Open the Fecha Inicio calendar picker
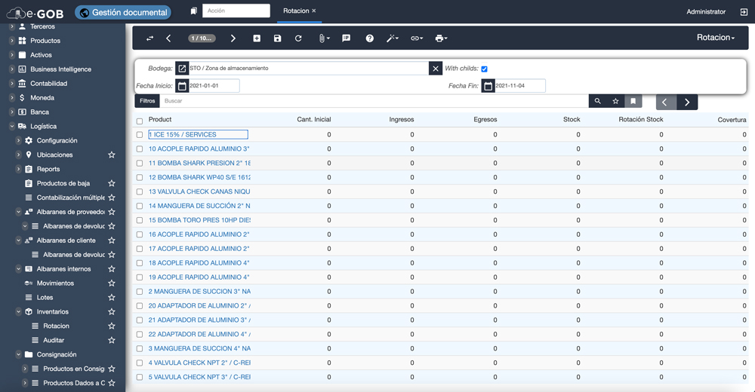 tap(182, 86)
